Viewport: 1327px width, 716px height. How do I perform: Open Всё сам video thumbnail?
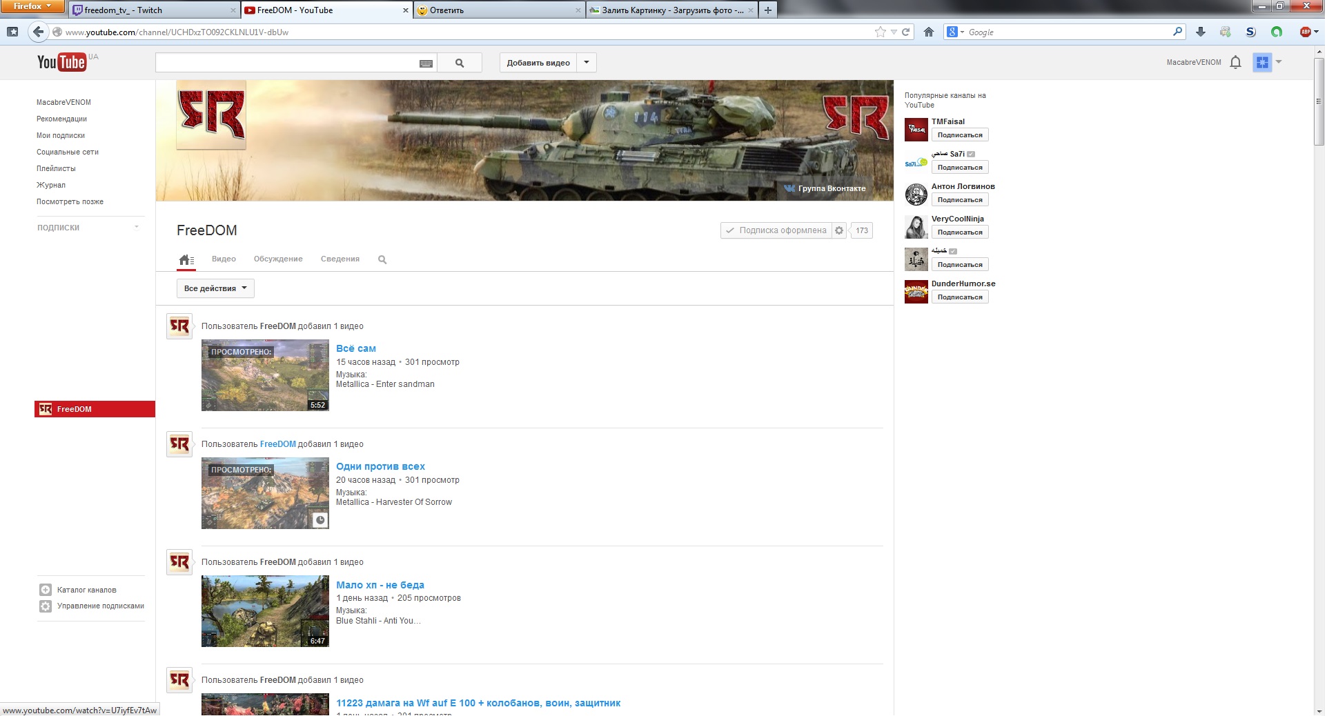pyautogui.click(x=265, y=375)
